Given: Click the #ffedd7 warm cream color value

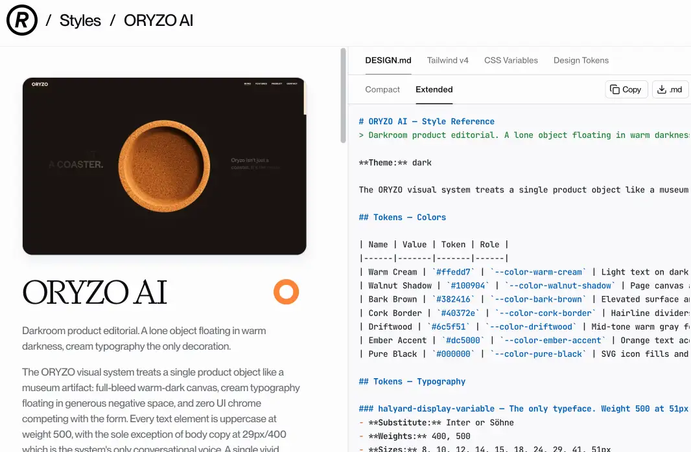Looking at the screenshot, I should point(452,272).
